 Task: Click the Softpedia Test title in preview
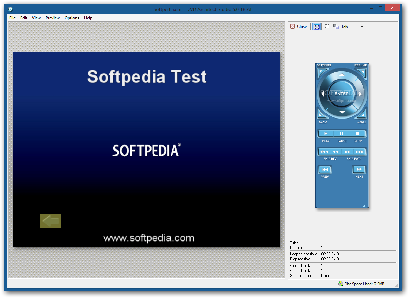147,77
